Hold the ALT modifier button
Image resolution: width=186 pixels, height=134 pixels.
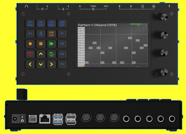coord(30,33)
